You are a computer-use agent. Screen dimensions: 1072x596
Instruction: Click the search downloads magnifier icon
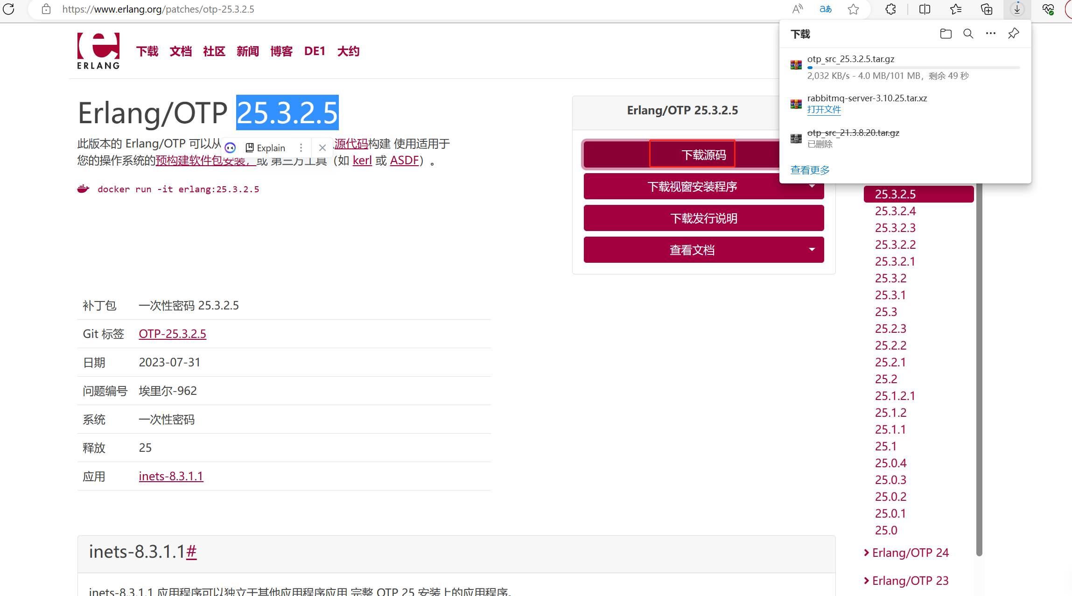(x=968, y=34)
